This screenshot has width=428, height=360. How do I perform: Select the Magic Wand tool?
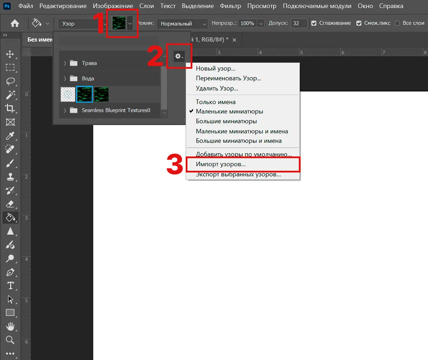coord(10,95)
